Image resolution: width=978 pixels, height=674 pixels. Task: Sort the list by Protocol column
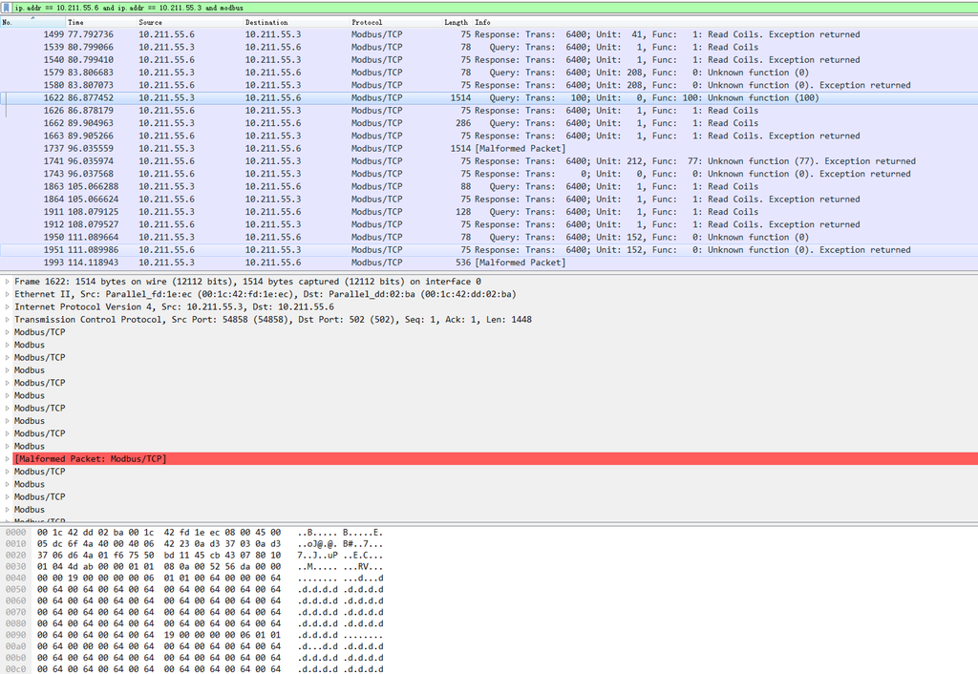coord(367,22)
